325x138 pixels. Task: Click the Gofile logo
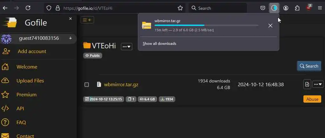[10, 23]
